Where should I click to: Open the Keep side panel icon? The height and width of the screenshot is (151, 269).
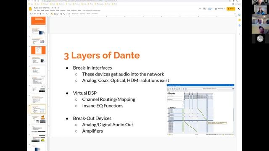(240, 20)
